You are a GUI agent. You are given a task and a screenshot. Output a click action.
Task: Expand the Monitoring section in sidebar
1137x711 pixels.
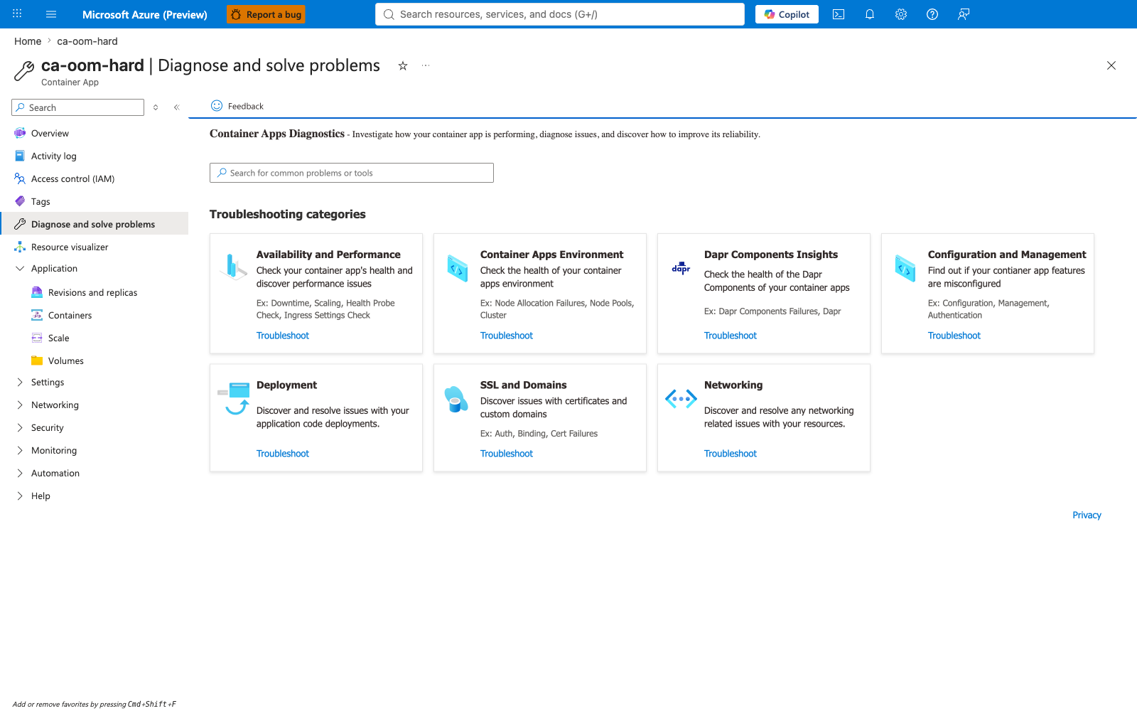pyautogui.click(x=20, y=451)
